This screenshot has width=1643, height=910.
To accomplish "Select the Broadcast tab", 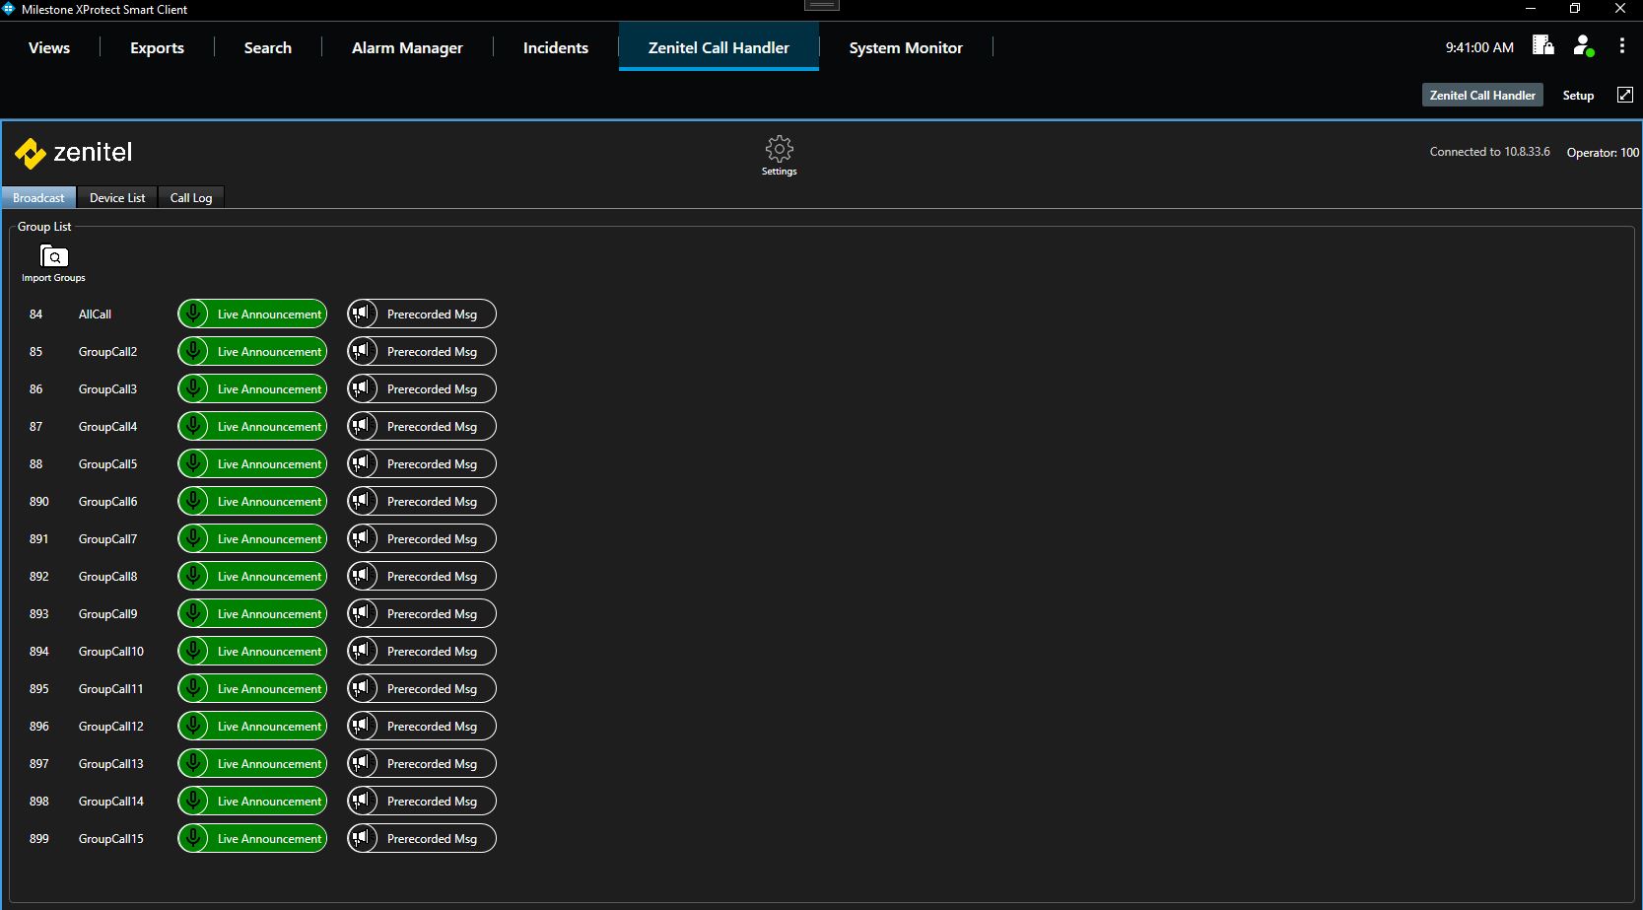I will coord(38,198).
